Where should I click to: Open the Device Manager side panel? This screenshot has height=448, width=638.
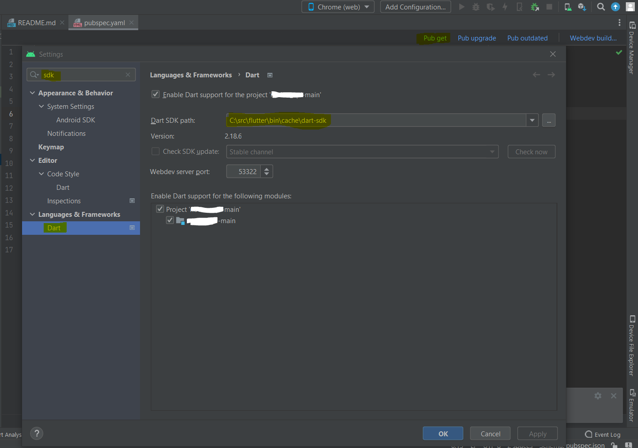[632, 48]
